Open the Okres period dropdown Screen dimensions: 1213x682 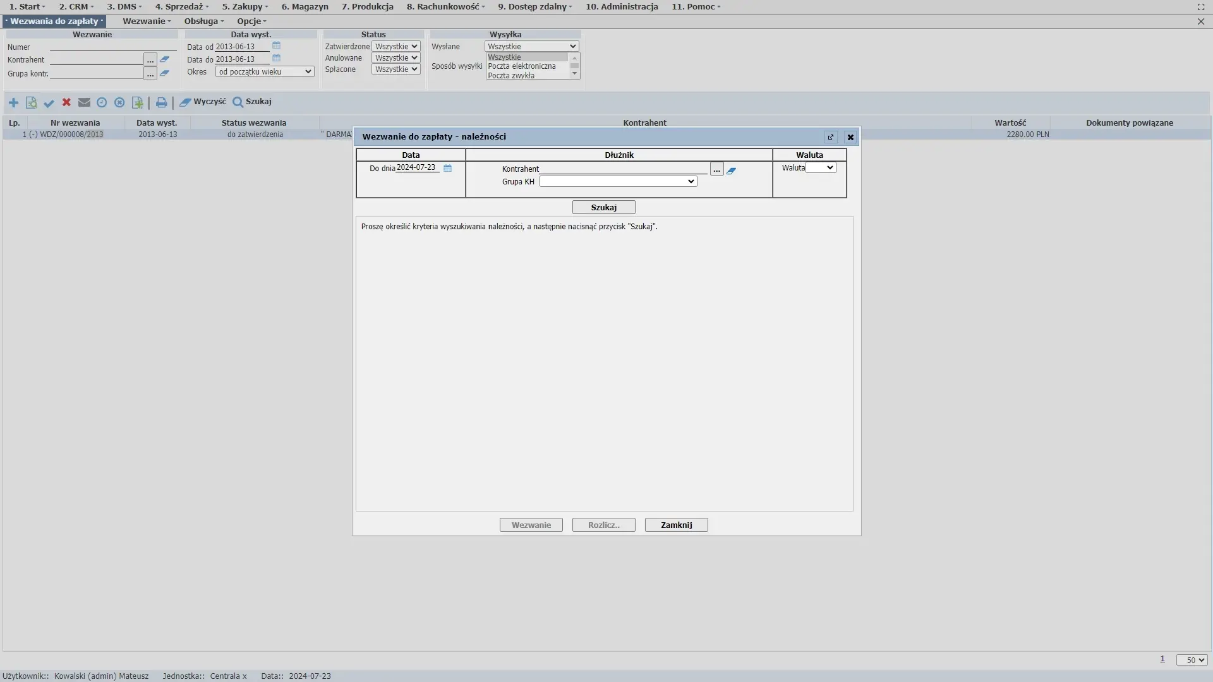264,72
